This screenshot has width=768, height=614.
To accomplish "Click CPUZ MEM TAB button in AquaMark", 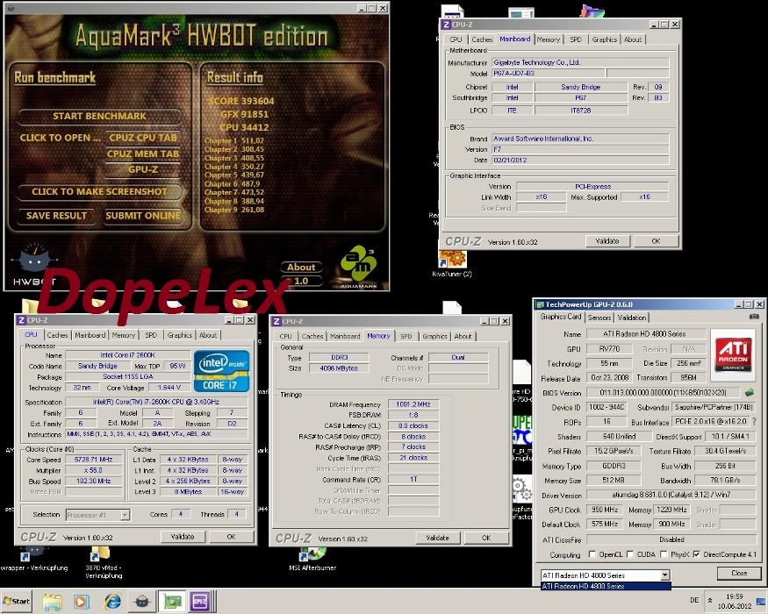I will (142, 153).
